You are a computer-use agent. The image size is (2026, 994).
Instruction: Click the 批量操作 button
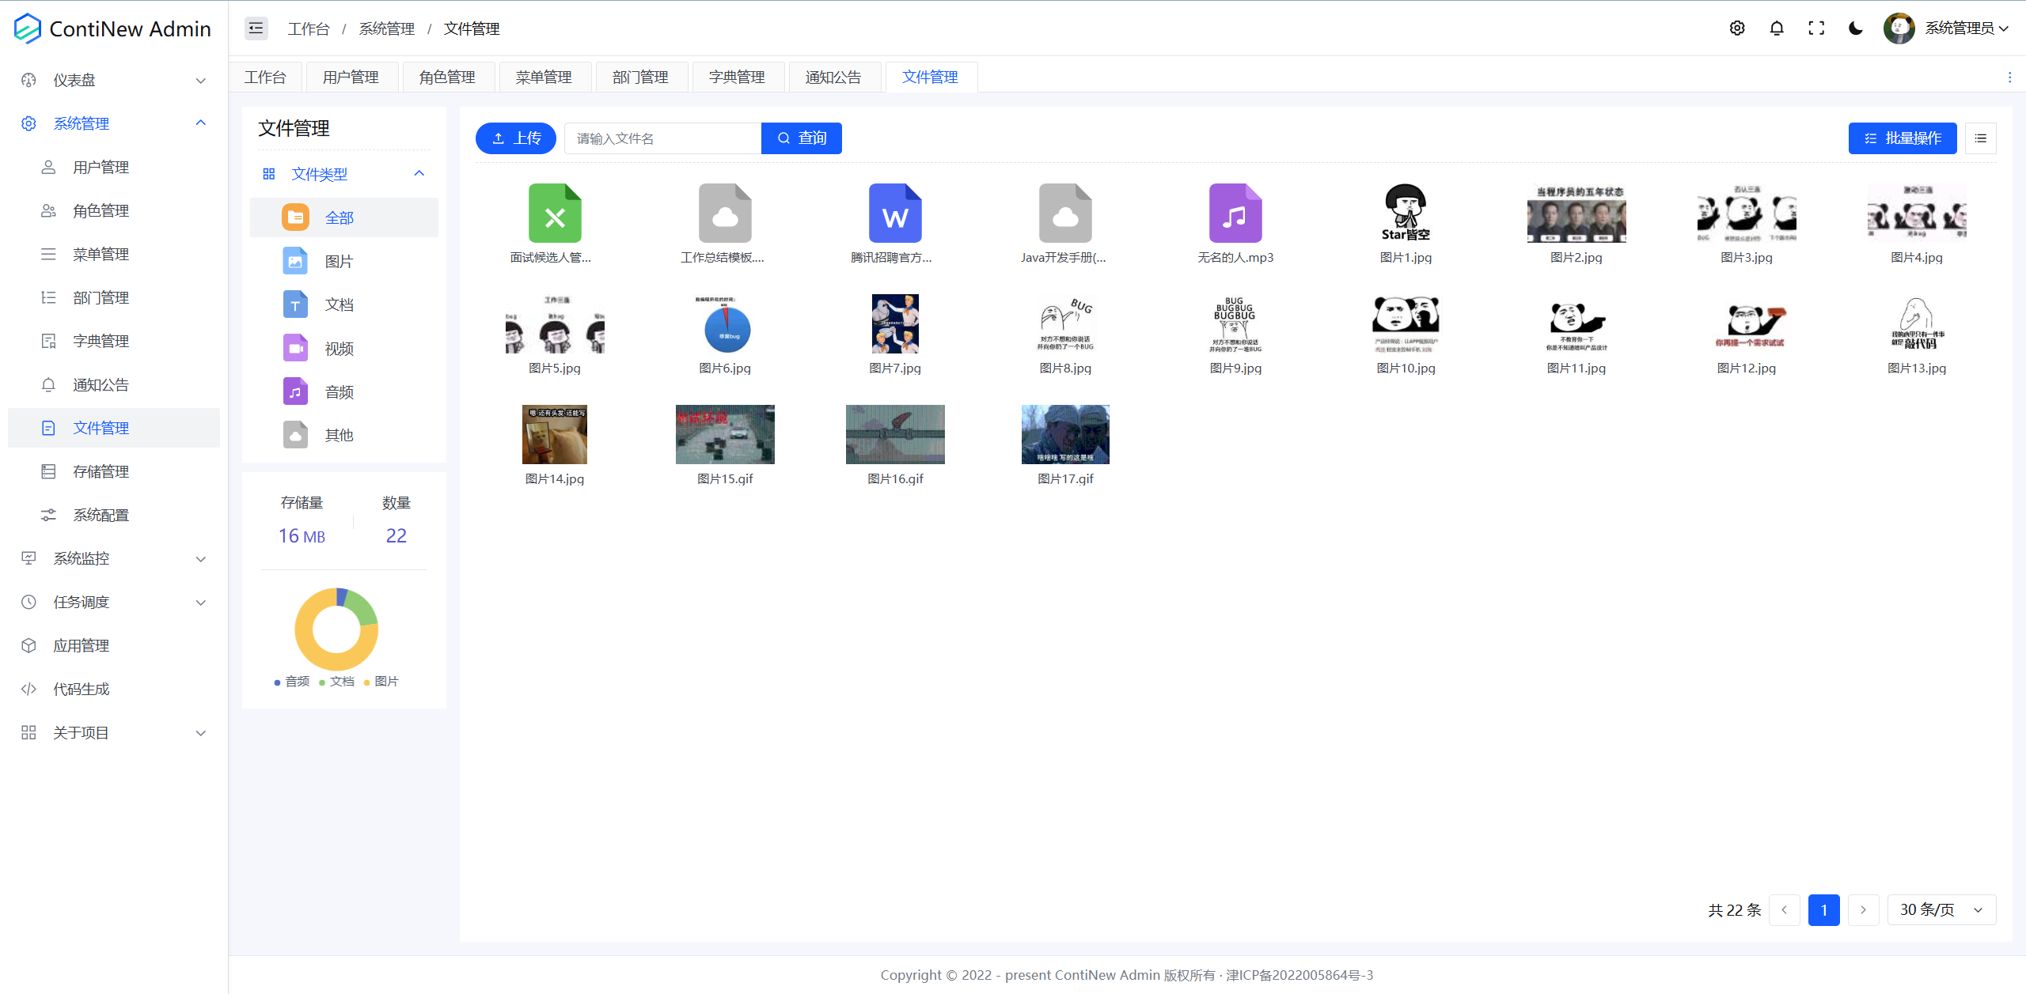(1902, 138)
